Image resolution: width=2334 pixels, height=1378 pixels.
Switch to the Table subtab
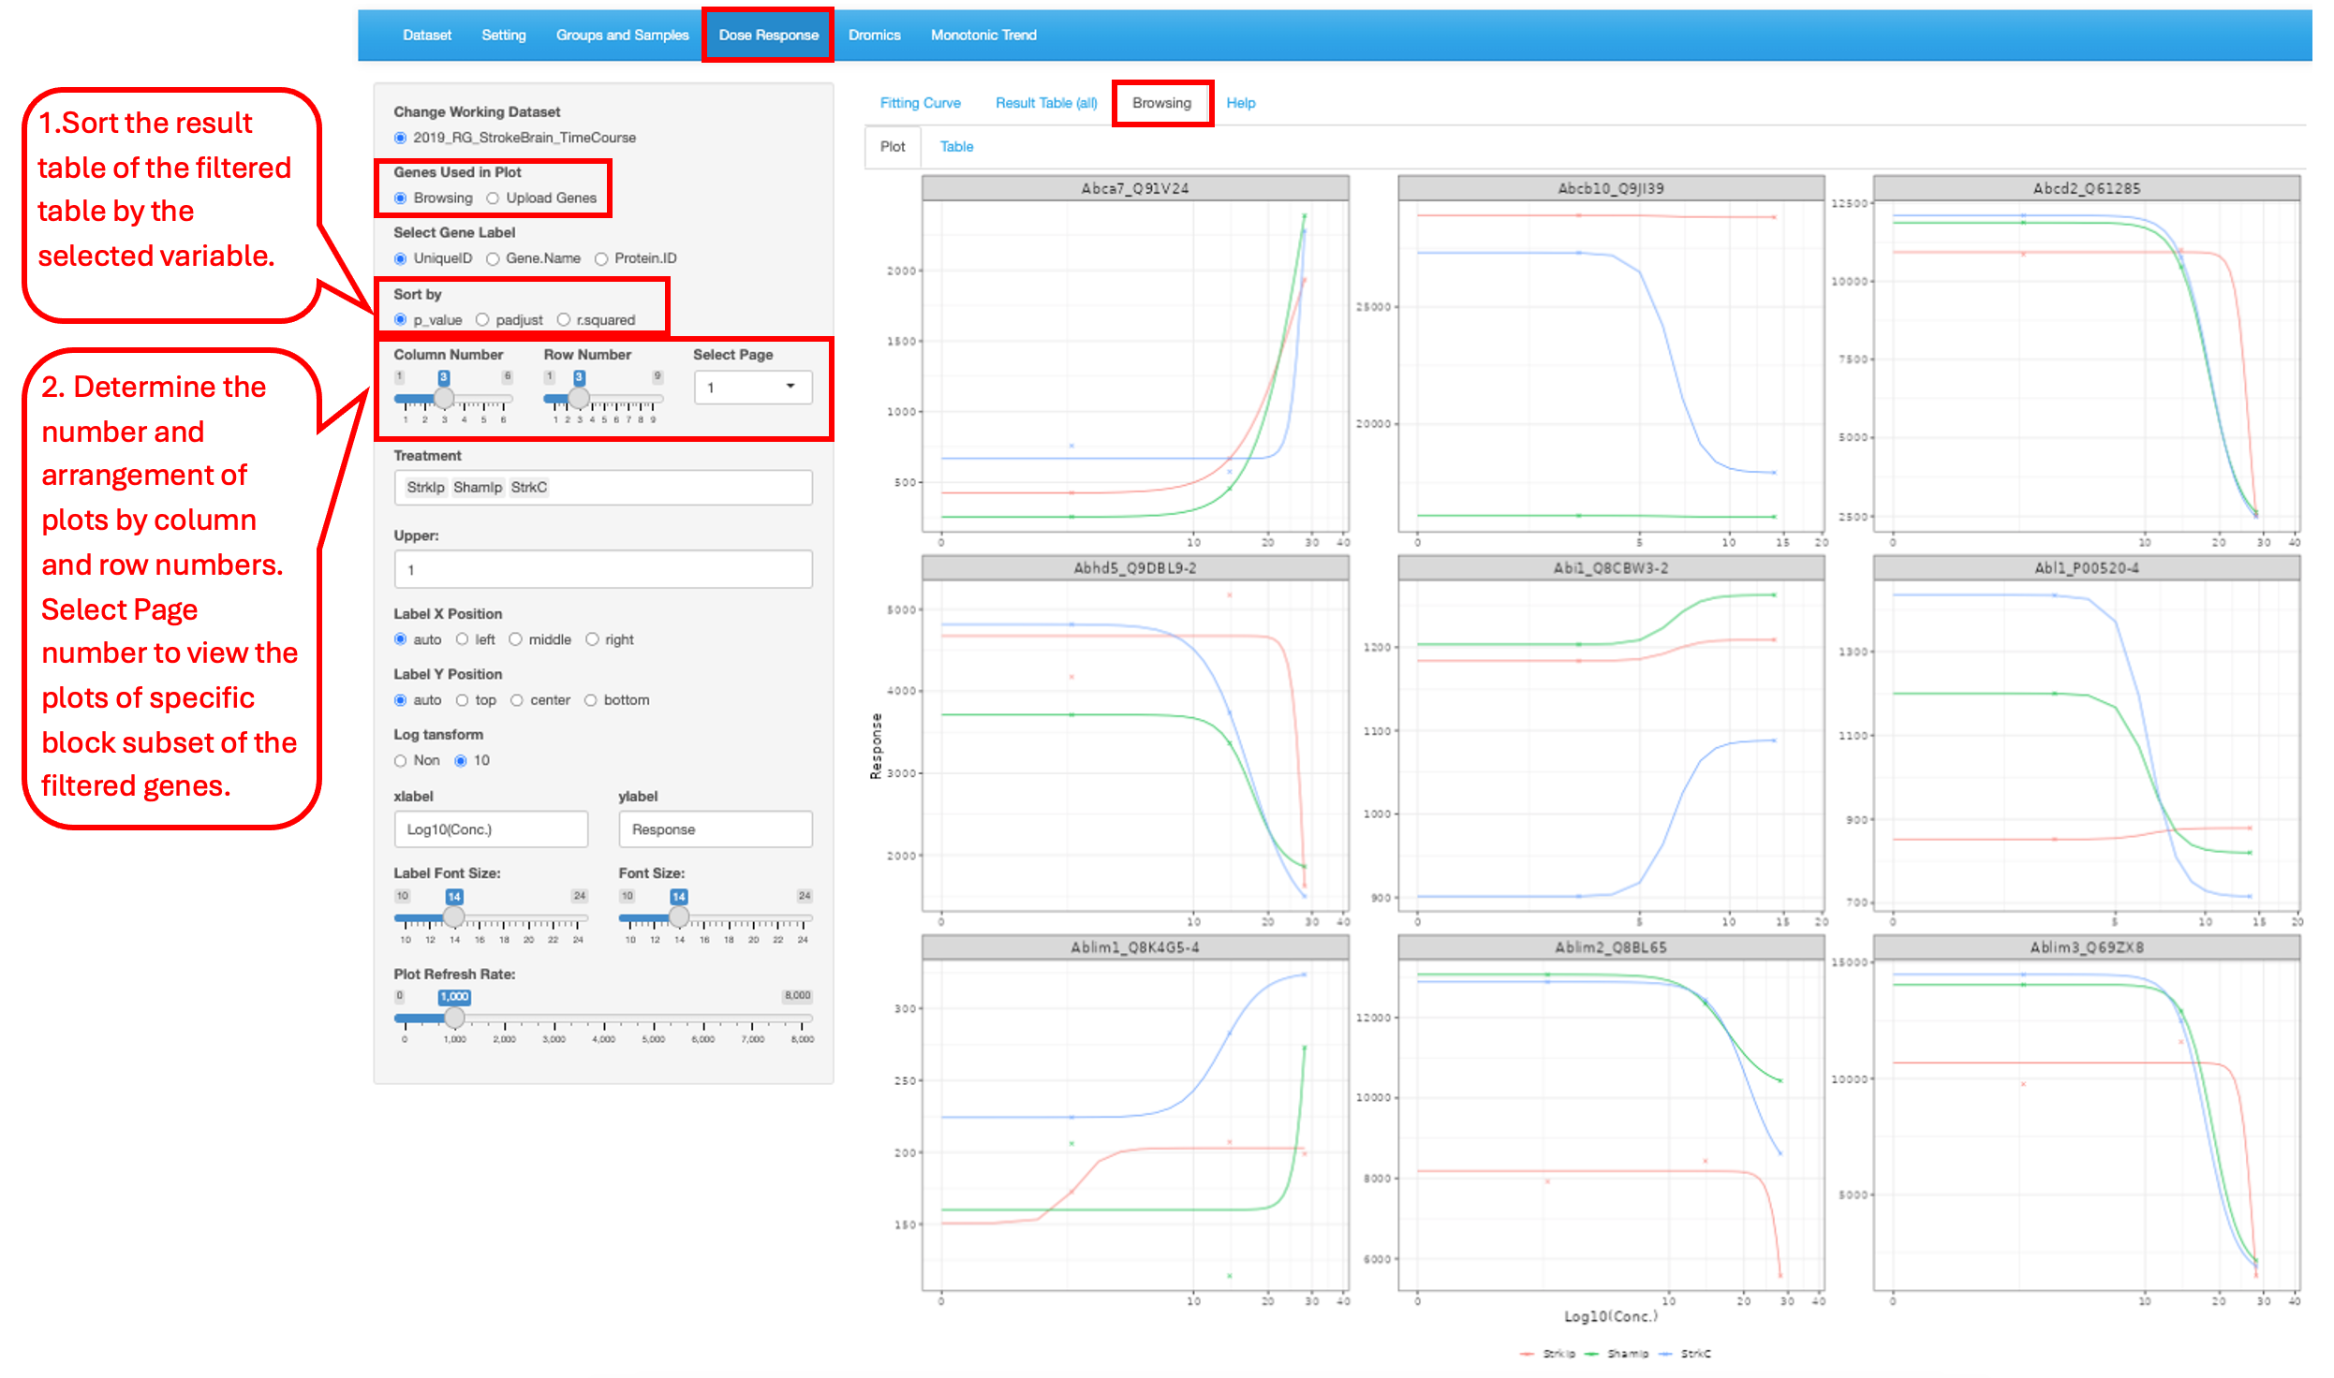point(956,147)
